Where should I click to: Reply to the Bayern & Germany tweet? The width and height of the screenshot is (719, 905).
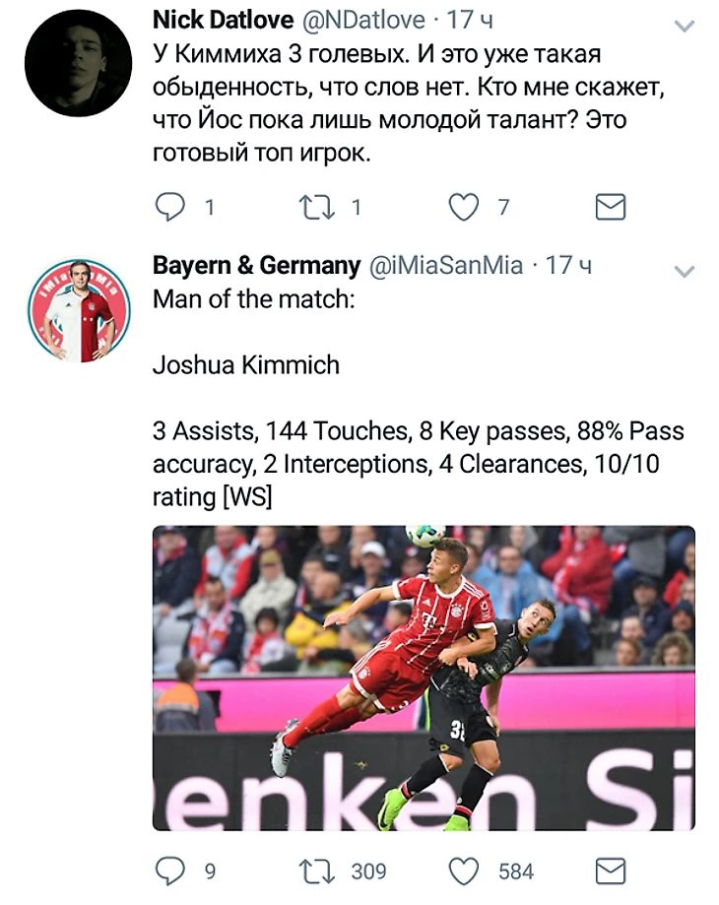point(170,871)
